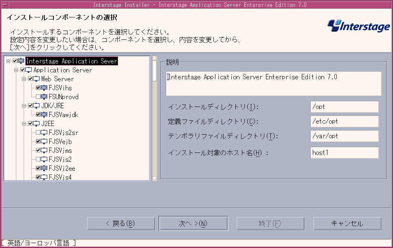The height and width of the screenshot is (248, 393).
Task: Click the FJSVjms package icon
Action: pos(44,150)
